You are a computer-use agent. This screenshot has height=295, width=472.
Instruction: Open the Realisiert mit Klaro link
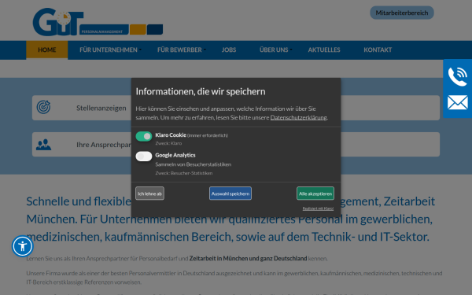318,208
